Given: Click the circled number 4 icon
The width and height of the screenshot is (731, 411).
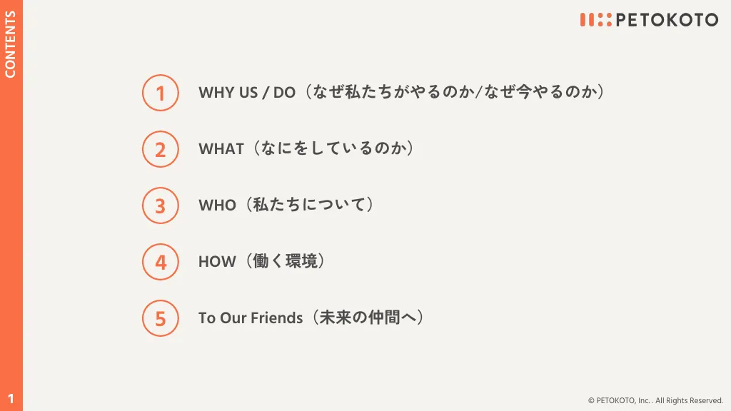Looking at the screenshot, I should (161, 262).
